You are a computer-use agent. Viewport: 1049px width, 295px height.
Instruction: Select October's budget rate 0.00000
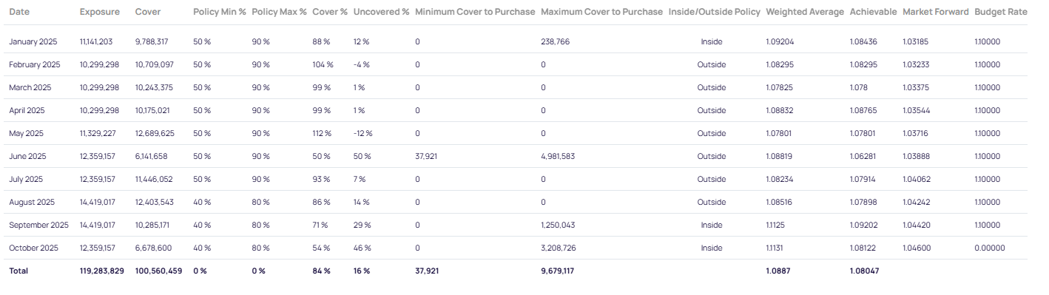990,248
